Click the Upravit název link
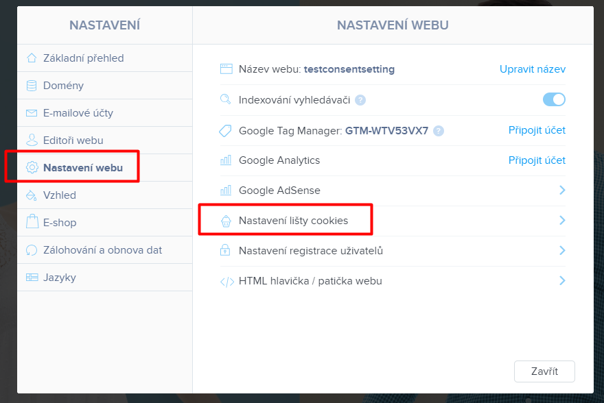This screenshot has width=604, height=403. coord(533,69)
